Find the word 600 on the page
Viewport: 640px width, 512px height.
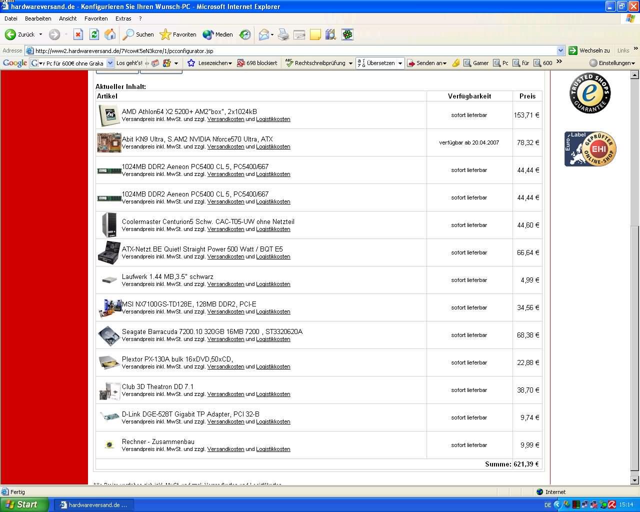(x=543, y=63)
